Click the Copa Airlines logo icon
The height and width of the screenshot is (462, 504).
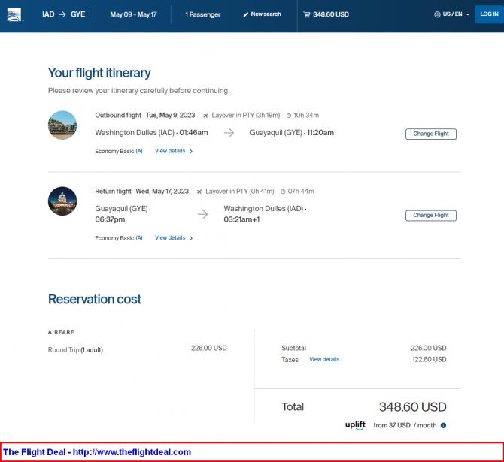tap(14, 14)
